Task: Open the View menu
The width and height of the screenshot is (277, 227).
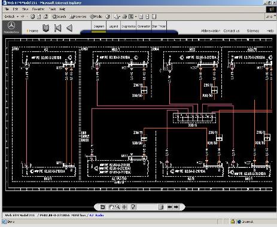Action: 25,9
